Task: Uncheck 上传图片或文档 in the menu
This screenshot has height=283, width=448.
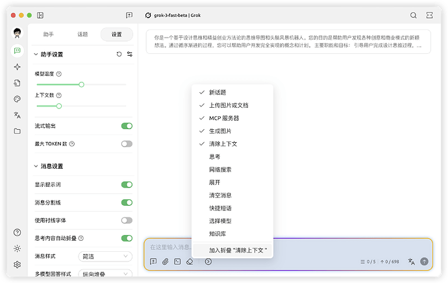Action: pyautogui.click(x=232, y=105)
